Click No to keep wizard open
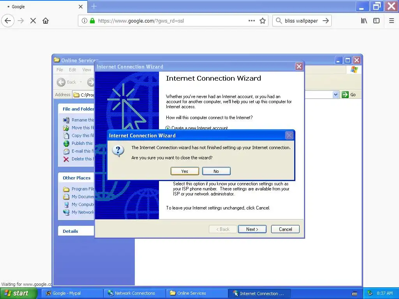This screenshot has height=299, width=399. [216, 171]
